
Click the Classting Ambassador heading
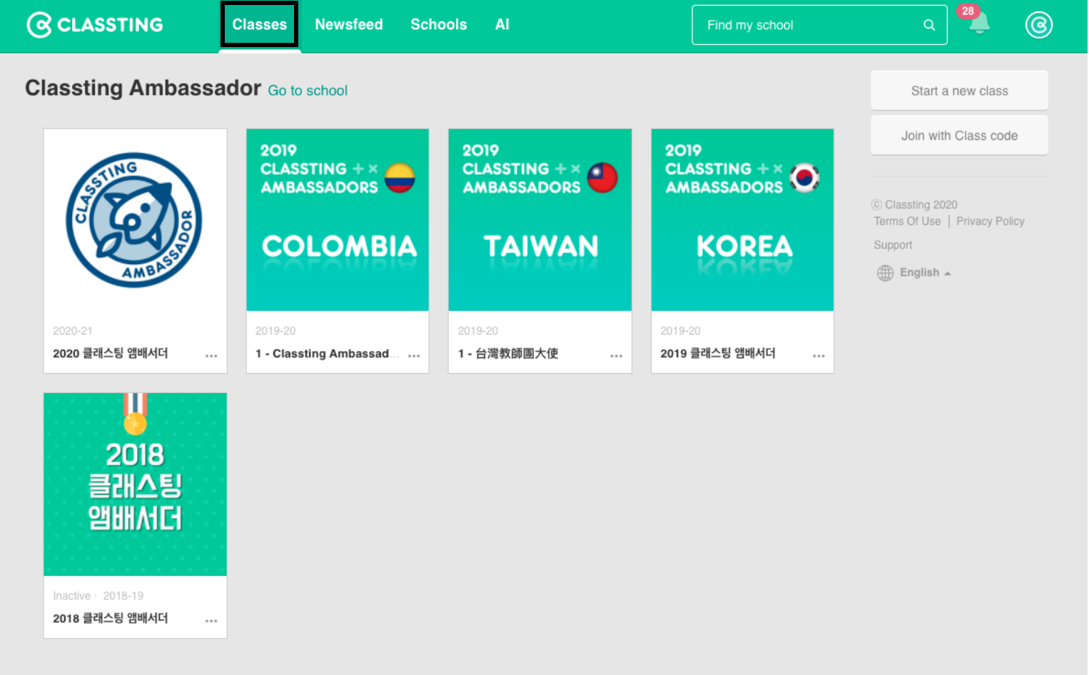pos(143,88)
